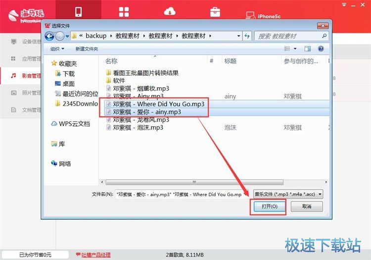
Task: Click the 取消 button
Action: pyautogui.click(x=307, y=207)
